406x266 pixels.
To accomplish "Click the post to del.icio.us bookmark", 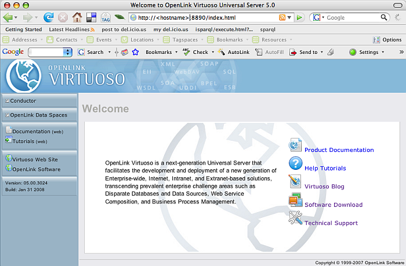I will point(124,30).
